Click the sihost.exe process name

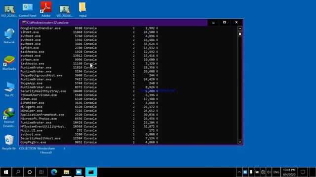click(x=30, y=32)
